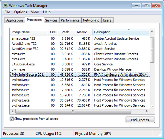Open the Help menu
The height and width of the screenshot is (139, 164).
pos(47,12)
